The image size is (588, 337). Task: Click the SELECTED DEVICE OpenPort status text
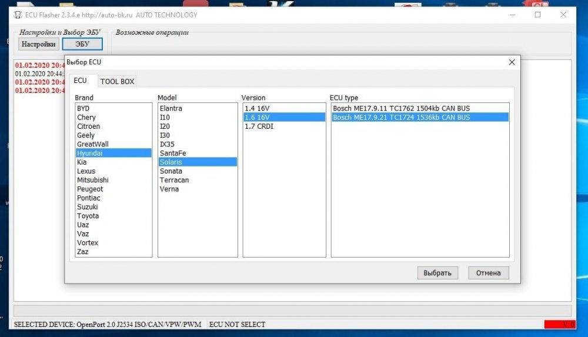click(108, 325)
